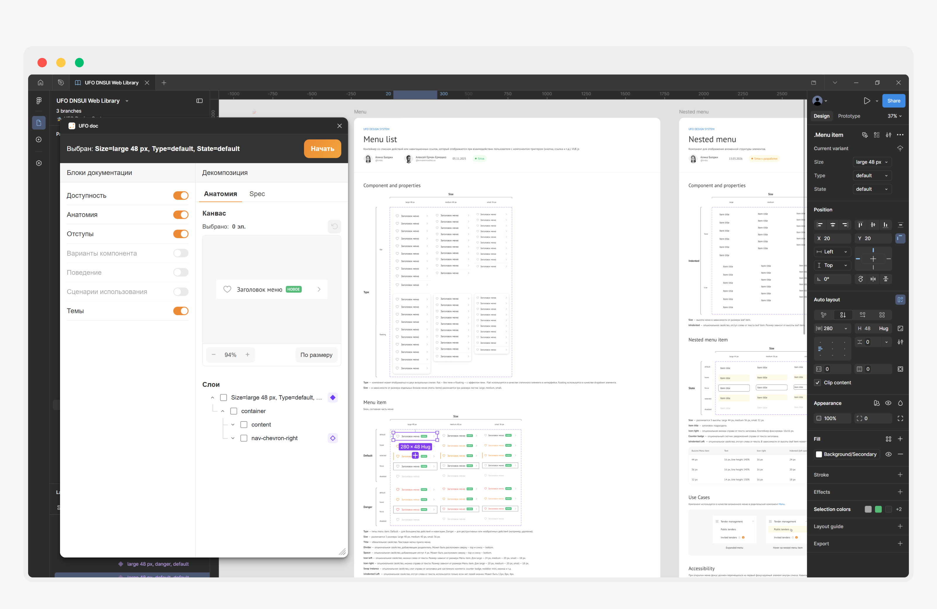
Task: Align bottom in Position panel
Action: coord(885,225)
